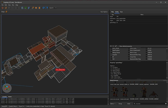This screenshot has width=168, height=108.
Task: Open the Edit menu
Action: tap(6, 5)
